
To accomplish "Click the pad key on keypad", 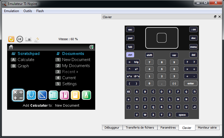I will click(130, 38).
